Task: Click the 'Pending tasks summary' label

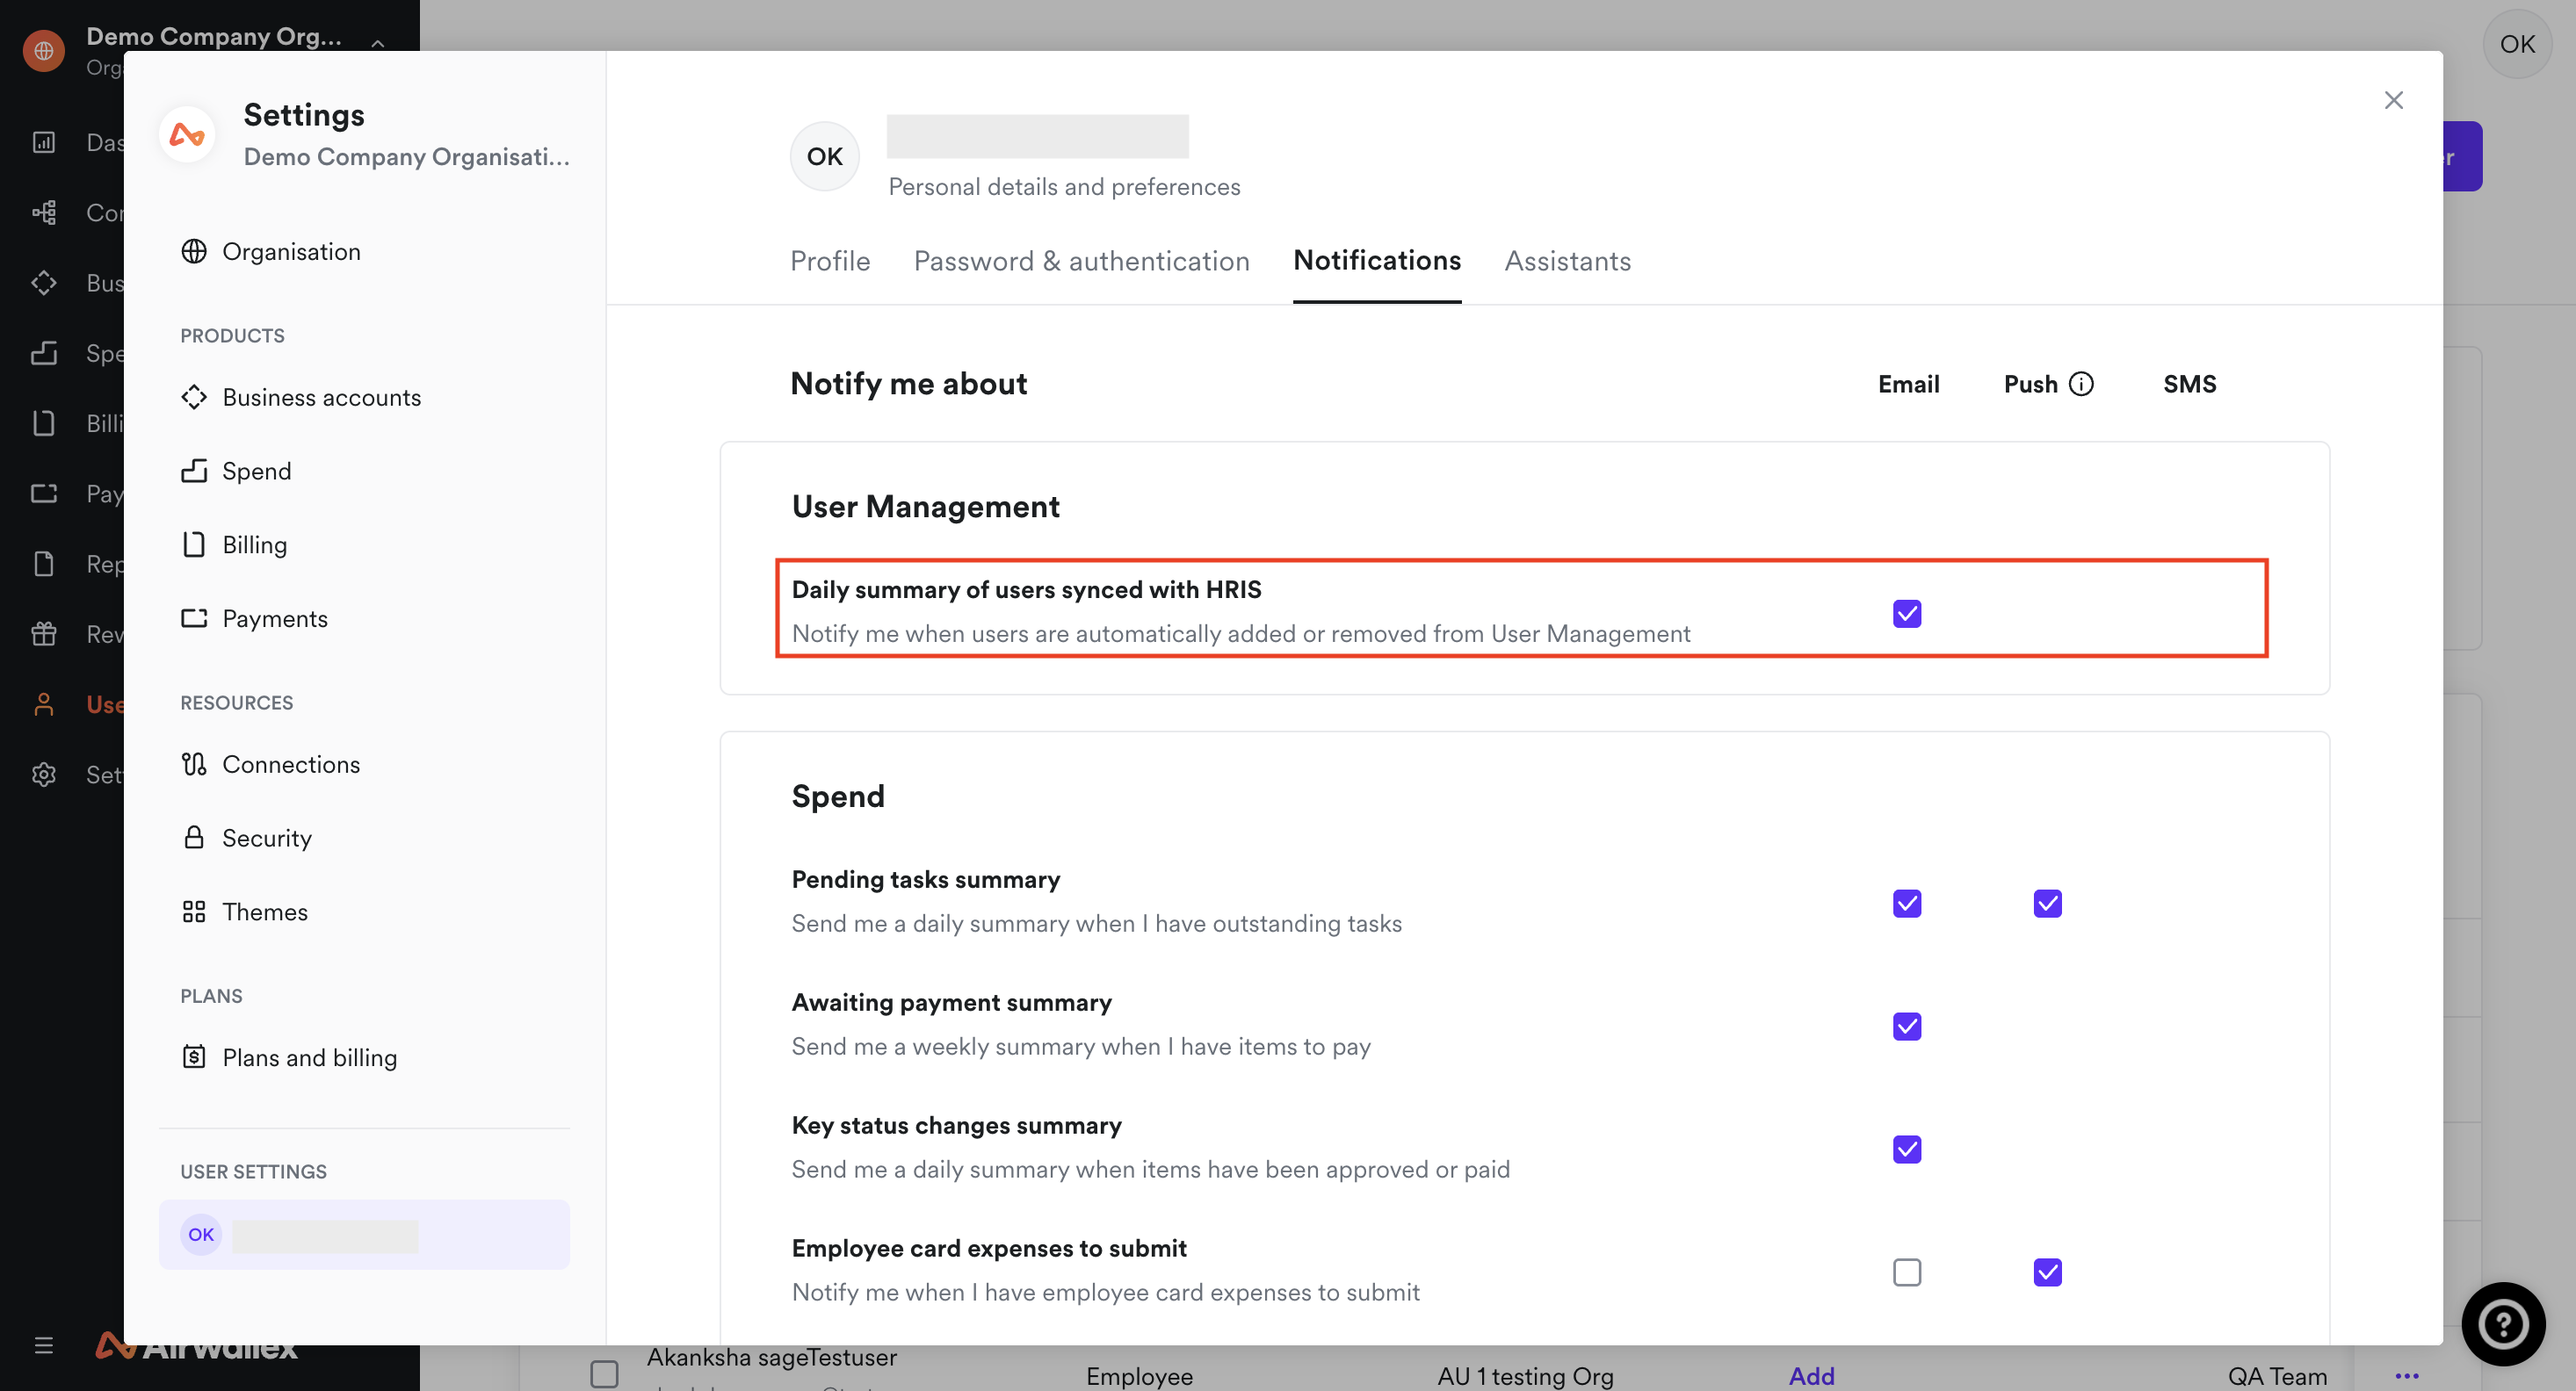Action: coord(925,879)
